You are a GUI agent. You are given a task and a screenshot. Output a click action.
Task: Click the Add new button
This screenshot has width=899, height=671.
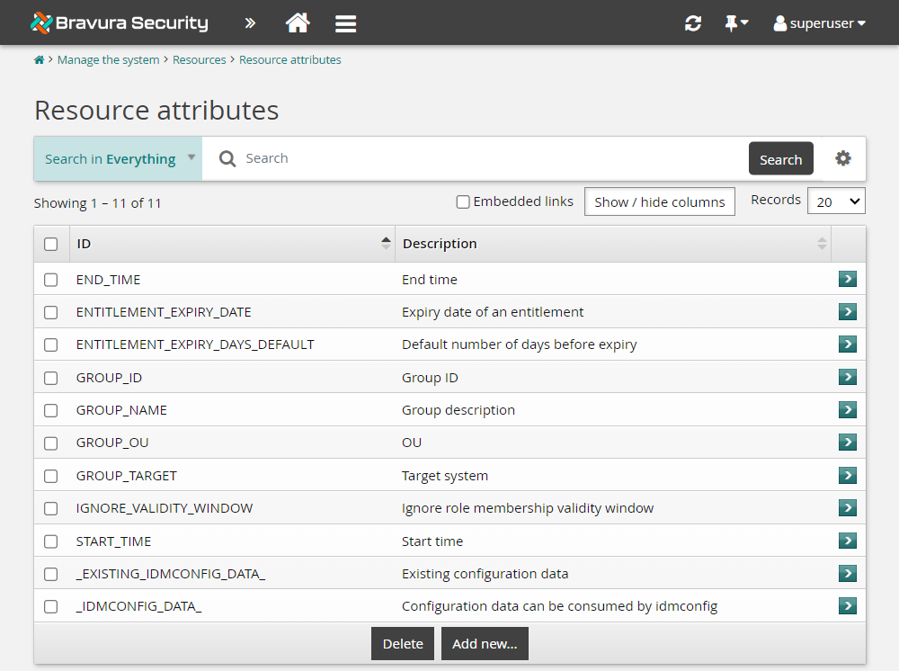click(x=485, y=643)
